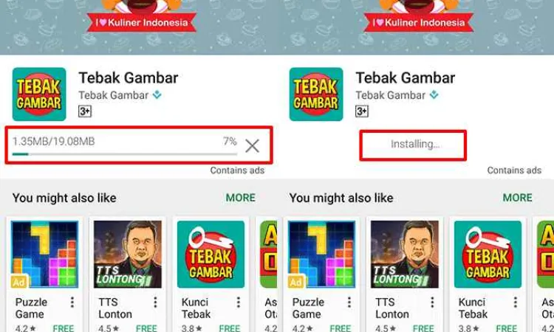Open the left Kunci Tebak Gambar icon
This screenshot has width=554, height=332.
pos(211,255)
